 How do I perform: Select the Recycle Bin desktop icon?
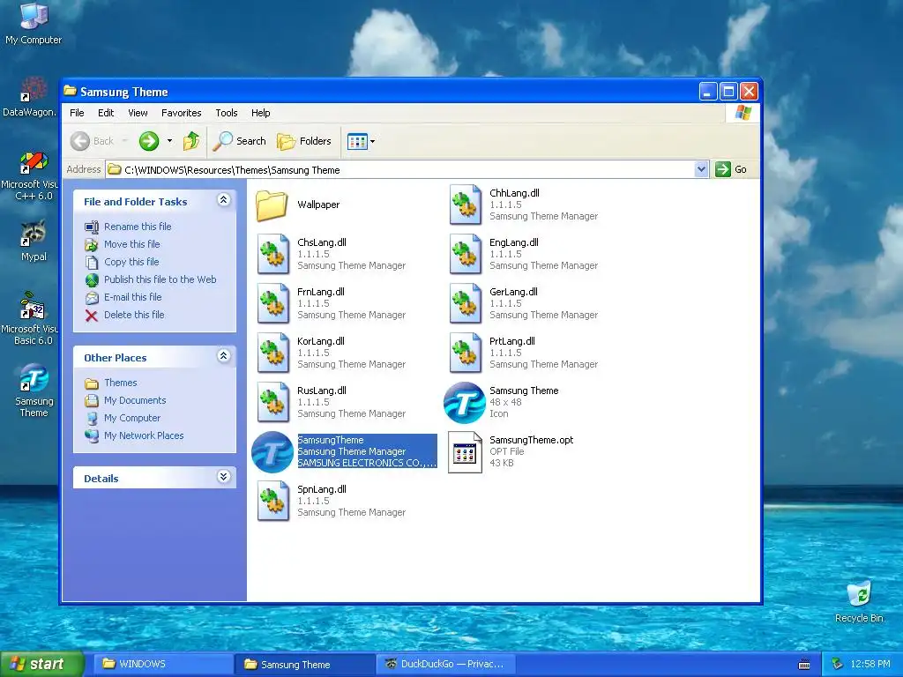tap(859, 602)
